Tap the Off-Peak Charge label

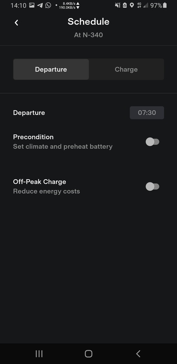[x=40, y=182]
